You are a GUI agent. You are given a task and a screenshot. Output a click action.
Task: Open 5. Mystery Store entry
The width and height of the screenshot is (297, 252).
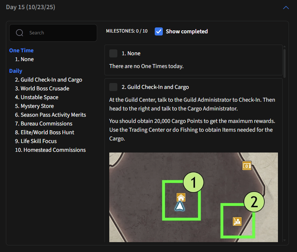coord(34,106)
